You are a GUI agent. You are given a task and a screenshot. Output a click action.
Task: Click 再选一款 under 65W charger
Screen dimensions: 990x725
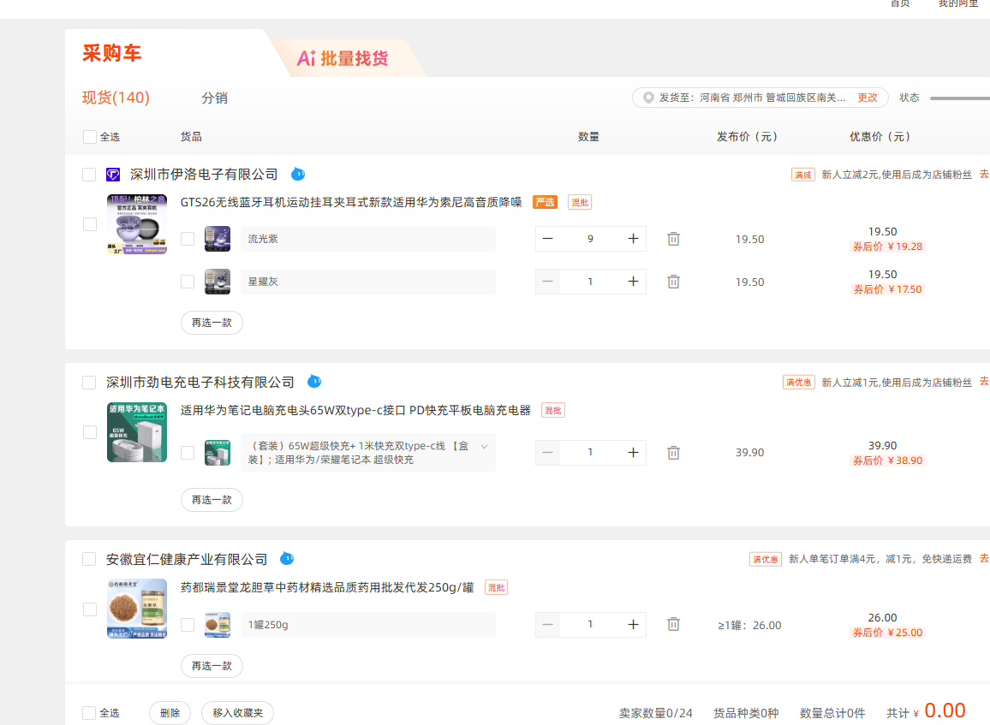tap(212, 500)
